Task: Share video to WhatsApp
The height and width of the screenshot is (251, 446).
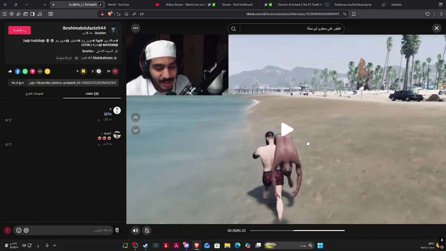Action: pyautogui.click(x=25, y=71)
